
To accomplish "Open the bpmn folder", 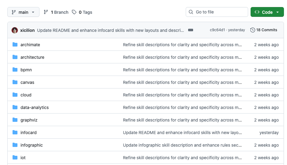I will pos(26,70).
